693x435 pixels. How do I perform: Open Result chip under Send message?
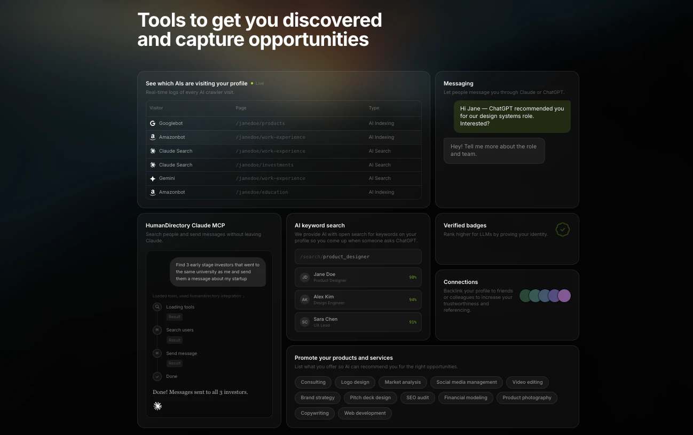174,363
